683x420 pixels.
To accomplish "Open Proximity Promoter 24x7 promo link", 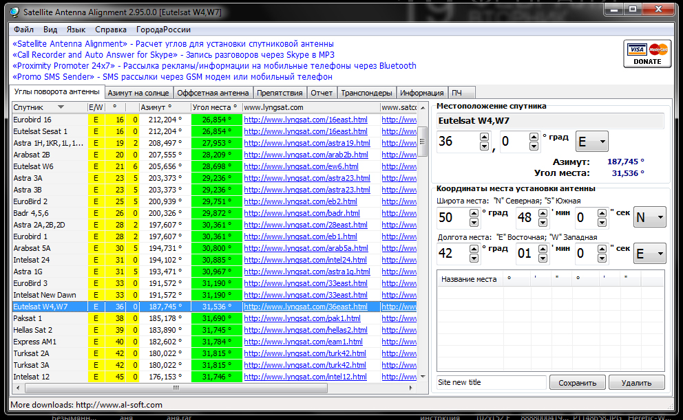I will (x=214, y=66).
